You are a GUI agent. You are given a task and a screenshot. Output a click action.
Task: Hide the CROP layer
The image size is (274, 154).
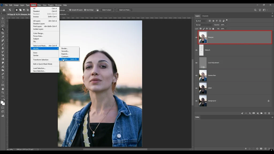196,88
